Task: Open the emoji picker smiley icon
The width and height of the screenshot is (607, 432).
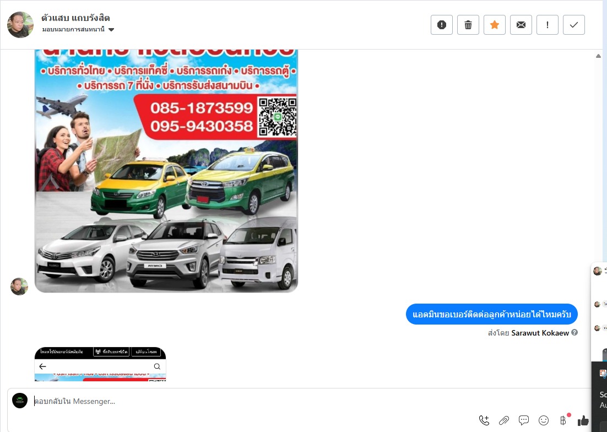Action: click(544, 420)
